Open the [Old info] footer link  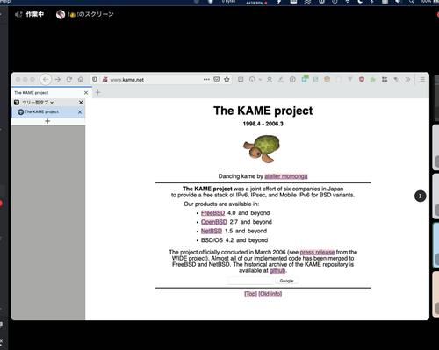coord(270,294)
